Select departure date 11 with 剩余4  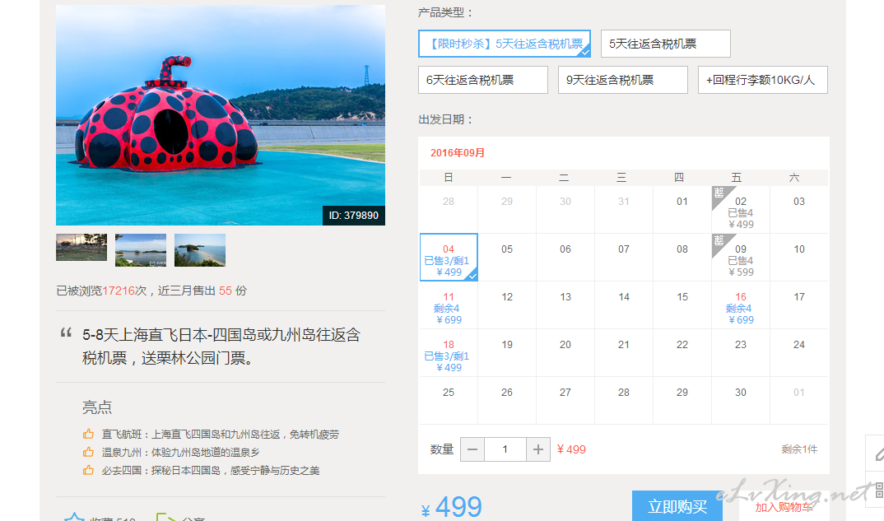(449, 305)
